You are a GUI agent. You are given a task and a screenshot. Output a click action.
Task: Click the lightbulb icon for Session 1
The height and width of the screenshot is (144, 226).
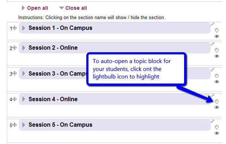point(217,30)
